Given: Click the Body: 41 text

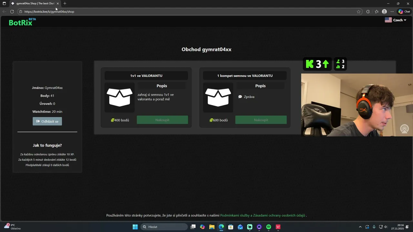Looking at the screenshot, I should coord(47,96).
